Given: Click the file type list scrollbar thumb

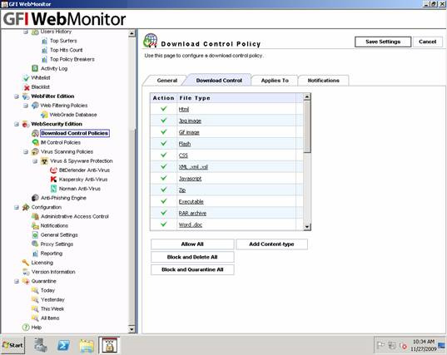Looking at the screenshot, I should (307, 126).
